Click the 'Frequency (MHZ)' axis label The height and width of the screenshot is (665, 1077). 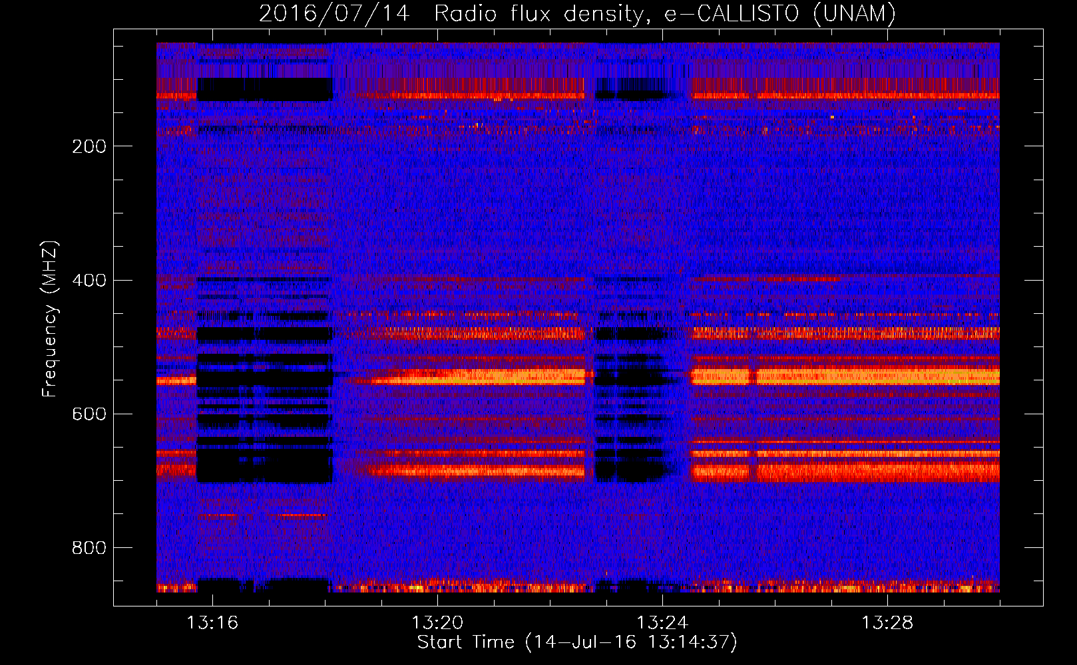tap(50, 319)
